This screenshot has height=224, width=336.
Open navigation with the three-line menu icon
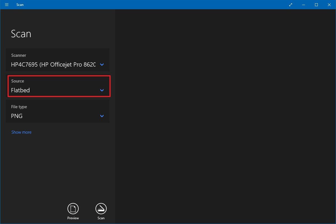coord(6,4)
